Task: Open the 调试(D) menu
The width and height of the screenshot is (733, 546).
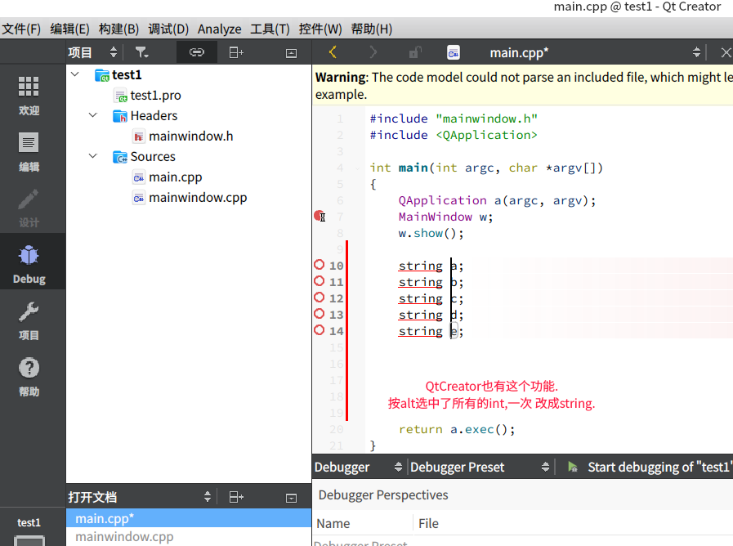Action: tap(168, 29)
